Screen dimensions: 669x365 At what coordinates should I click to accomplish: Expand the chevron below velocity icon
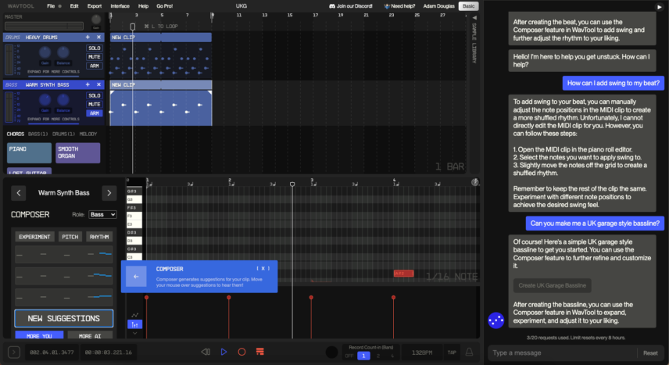pos(135,334)
